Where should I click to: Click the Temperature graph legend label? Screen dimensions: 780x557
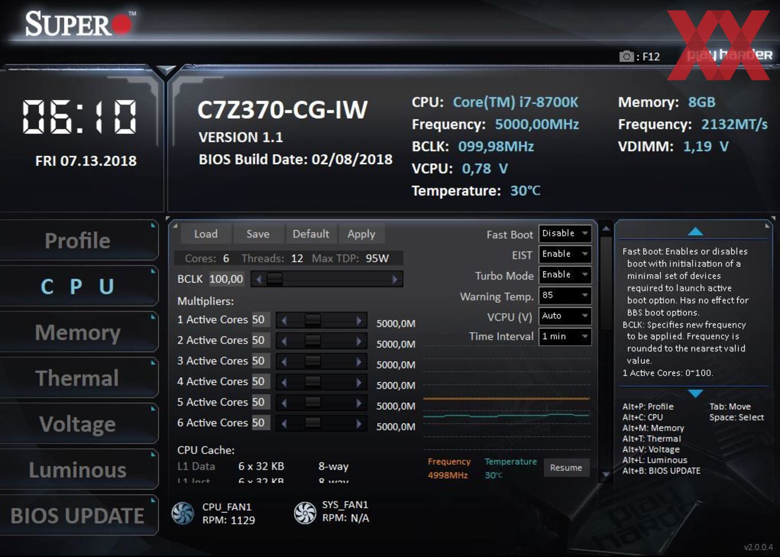pyautogui.click(x=510, y=462)
